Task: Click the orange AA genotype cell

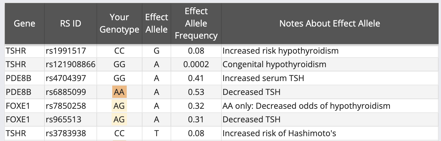Action: click(x=119, y=92)
